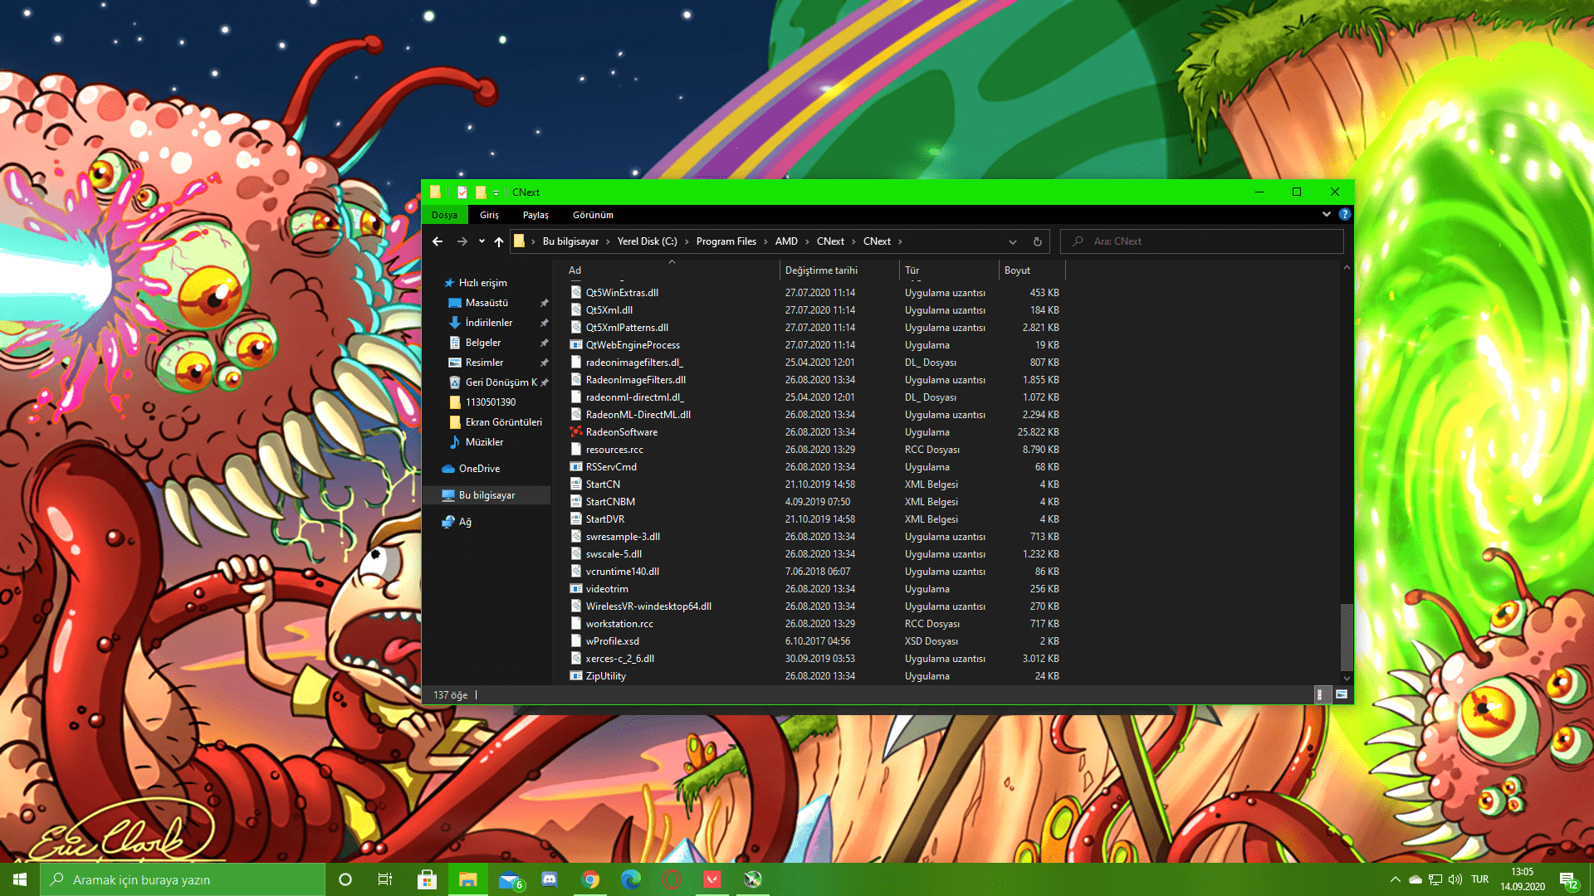1594x896 pixels.
Task: Sort files by Boyut column header
Action: point(1017,270)
